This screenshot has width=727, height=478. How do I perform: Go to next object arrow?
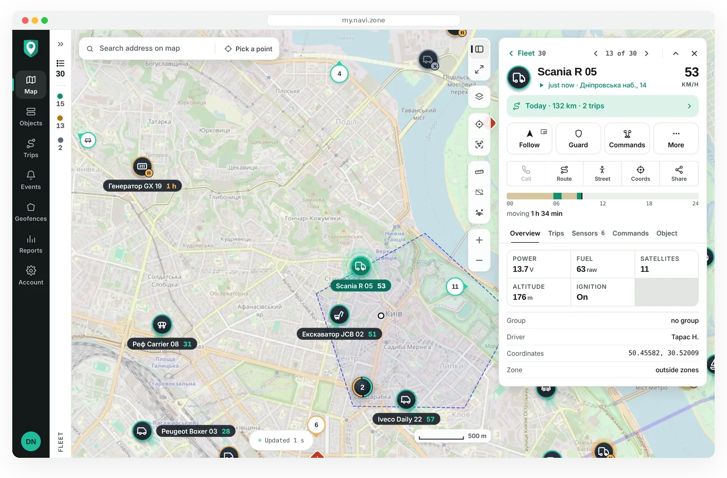click(646, 53)
